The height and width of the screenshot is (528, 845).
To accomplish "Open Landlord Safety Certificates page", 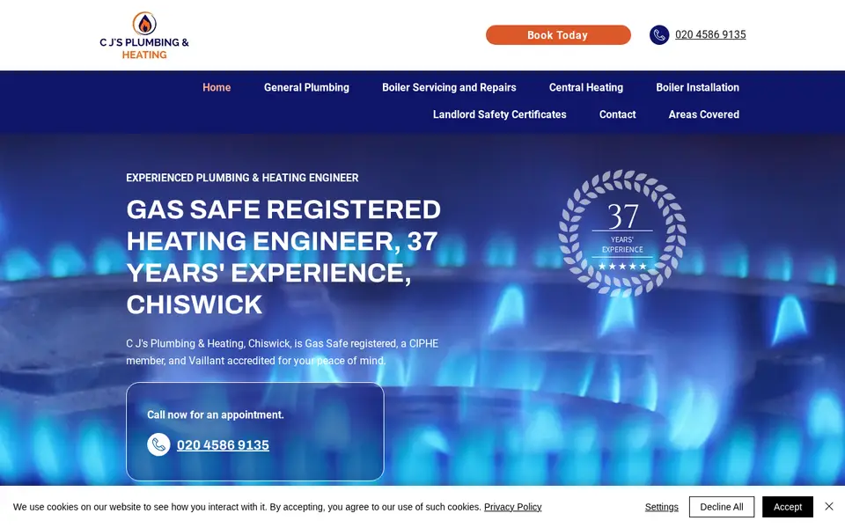I will pyautogui.click(x=500, y=114).
